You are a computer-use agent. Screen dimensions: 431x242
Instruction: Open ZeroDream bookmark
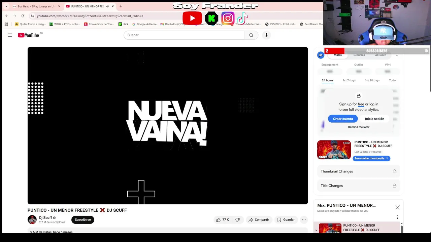311,24
